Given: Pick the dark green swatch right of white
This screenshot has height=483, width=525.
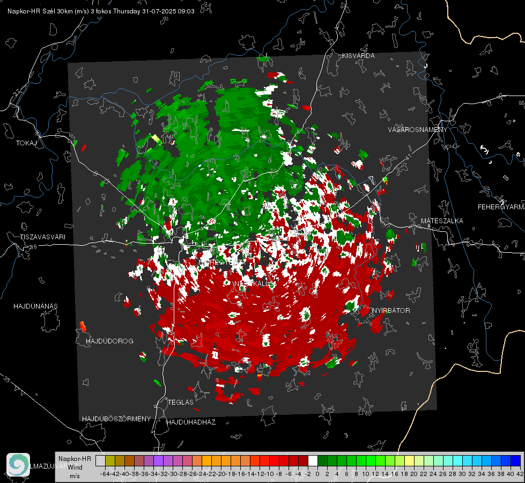Looking at the screenshot, I should point(322,460).
